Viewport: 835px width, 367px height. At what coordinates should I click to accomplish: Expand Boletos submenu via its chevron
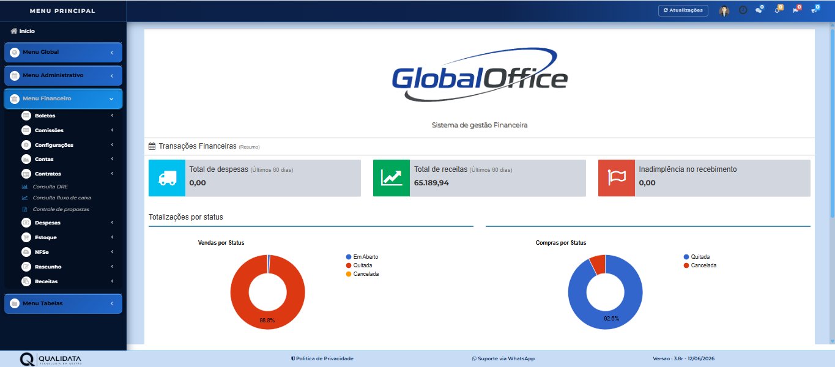coord(113,116)
